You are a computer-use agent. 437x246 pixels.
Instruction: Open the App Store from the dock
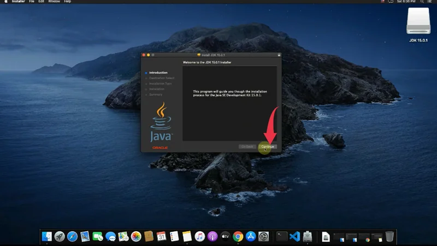(251, 237)
